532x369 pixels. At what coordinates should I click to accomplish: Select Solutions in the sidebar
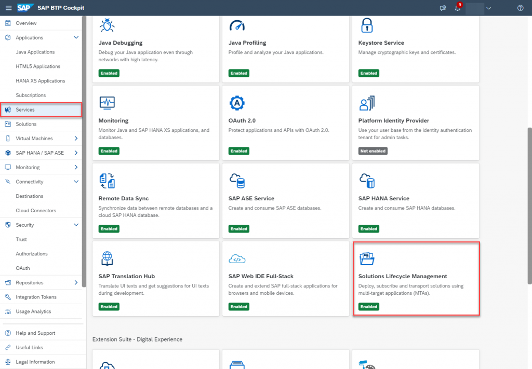26,124
